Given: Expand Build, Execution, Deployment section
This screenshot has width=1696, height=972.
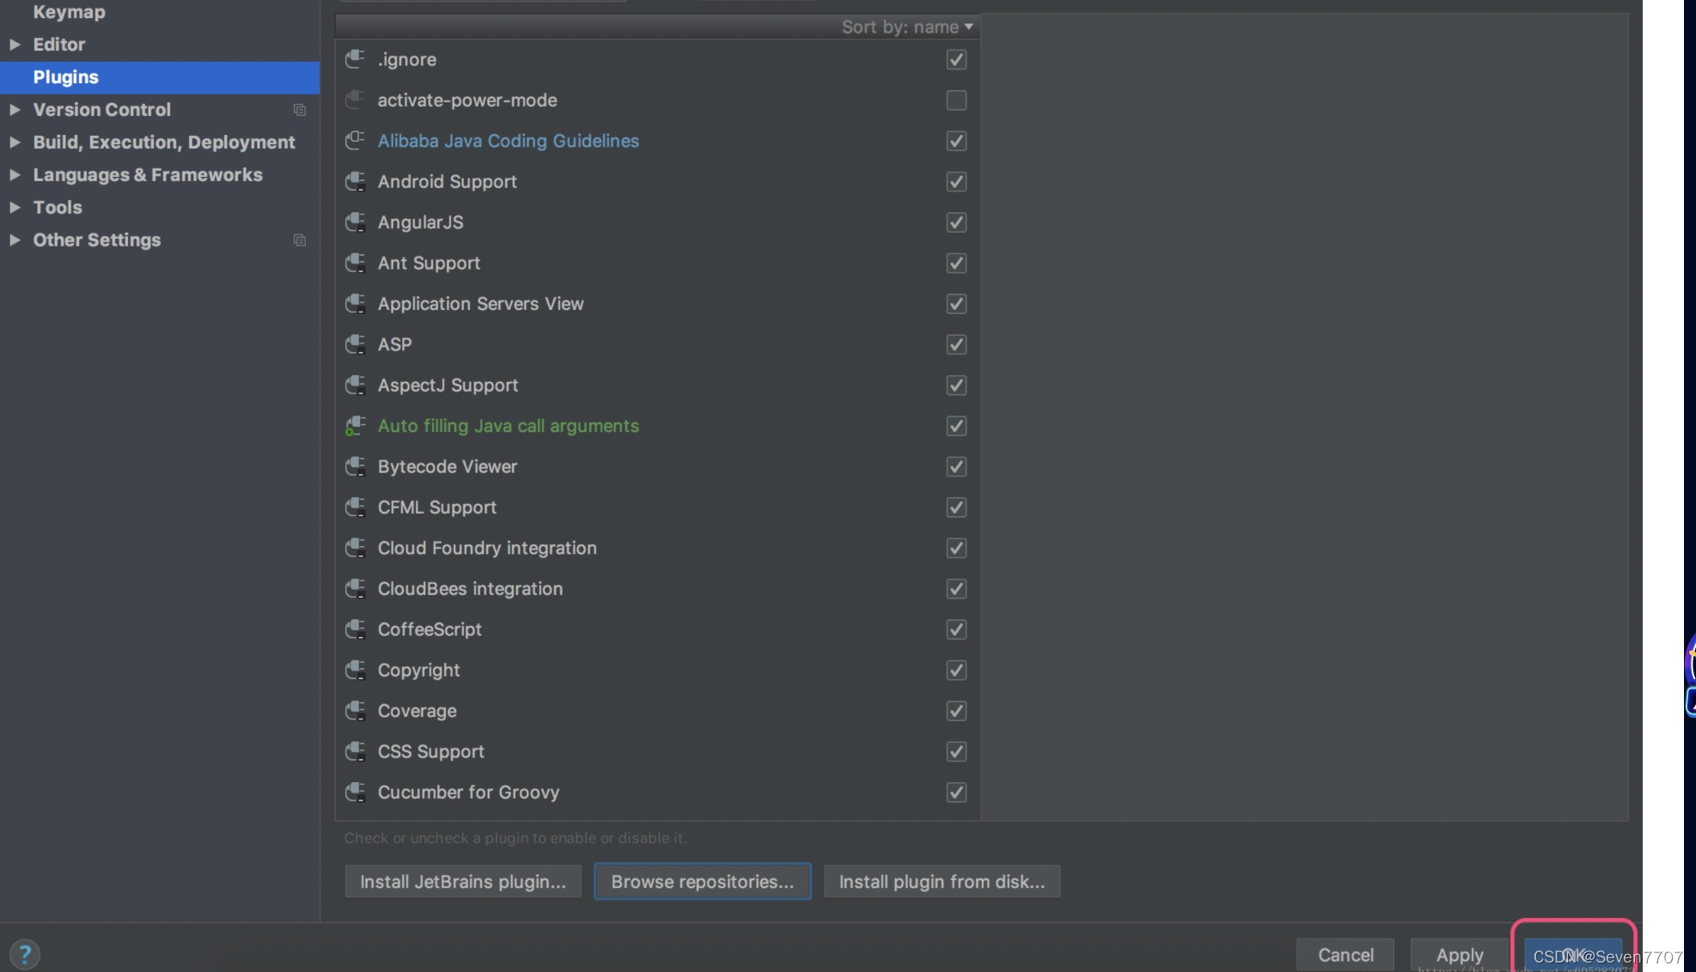Looking at the screenshot, I should click(15, 143).
